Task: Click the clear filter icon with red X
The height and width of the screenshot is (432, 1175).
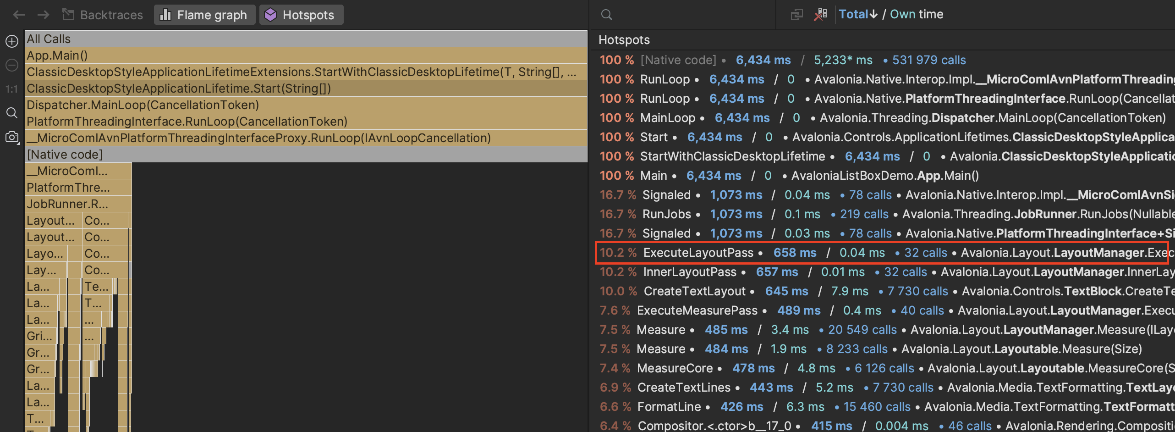Action: 820,14
